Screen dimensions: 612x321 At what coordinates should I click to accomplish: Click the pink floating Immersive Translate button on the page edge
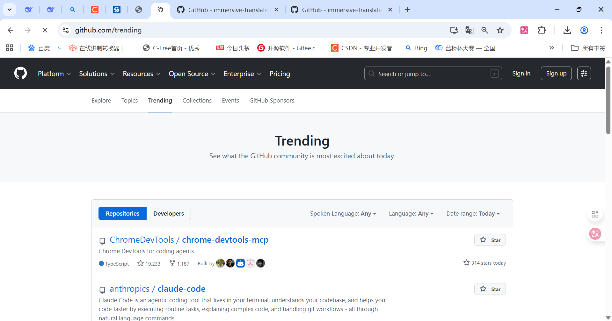[595, 234]
